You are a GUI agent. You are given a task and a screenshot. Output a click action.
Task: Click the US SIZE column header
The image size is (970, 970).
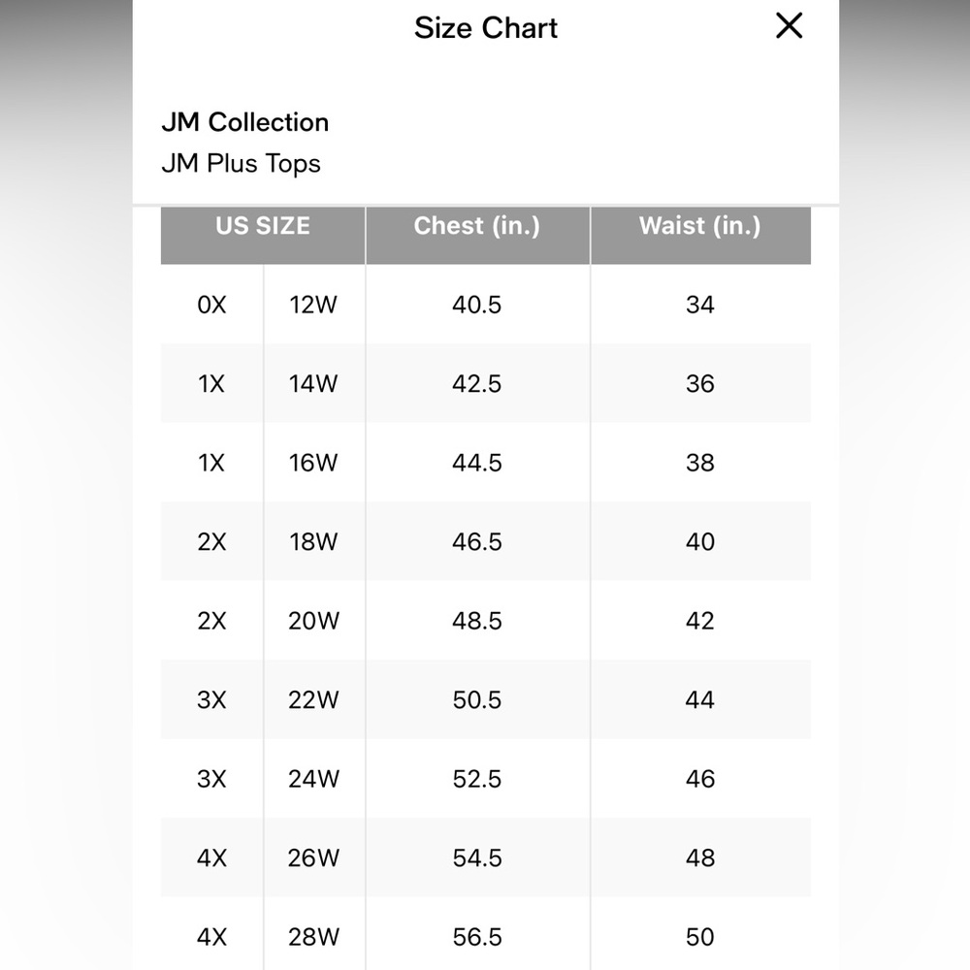click(263, 226)
